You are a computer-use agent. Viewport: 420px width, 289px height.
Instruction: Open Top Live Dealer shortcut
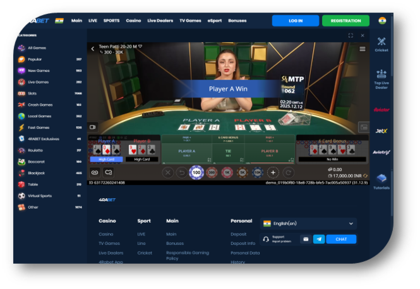click(381, 80)
